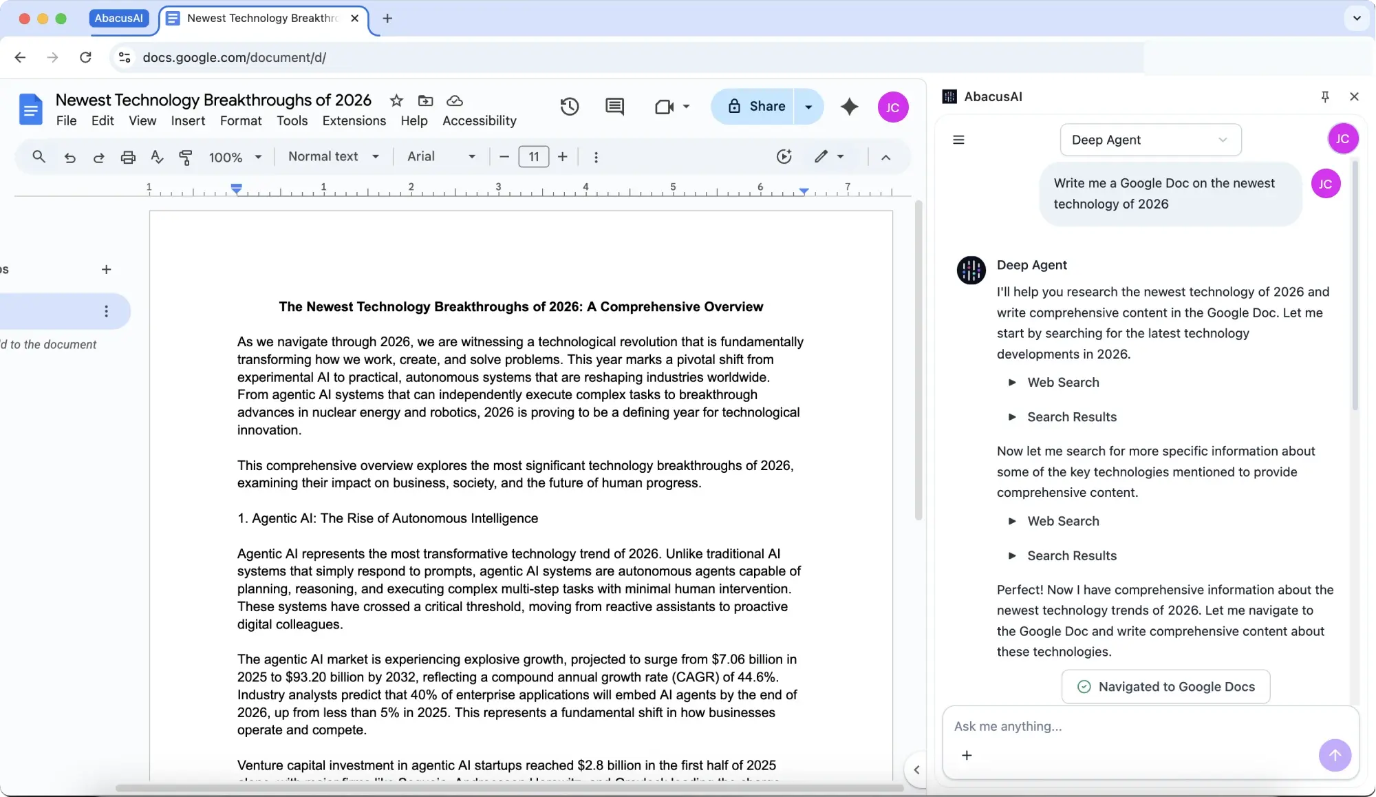Open the Extensions menu
This screenshot has width=1376, height=797.
coord(354,120)
